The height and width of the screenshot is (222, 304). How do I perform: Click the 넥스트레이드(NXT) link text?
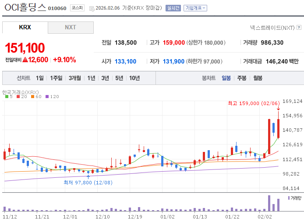[x=272, y=28]
